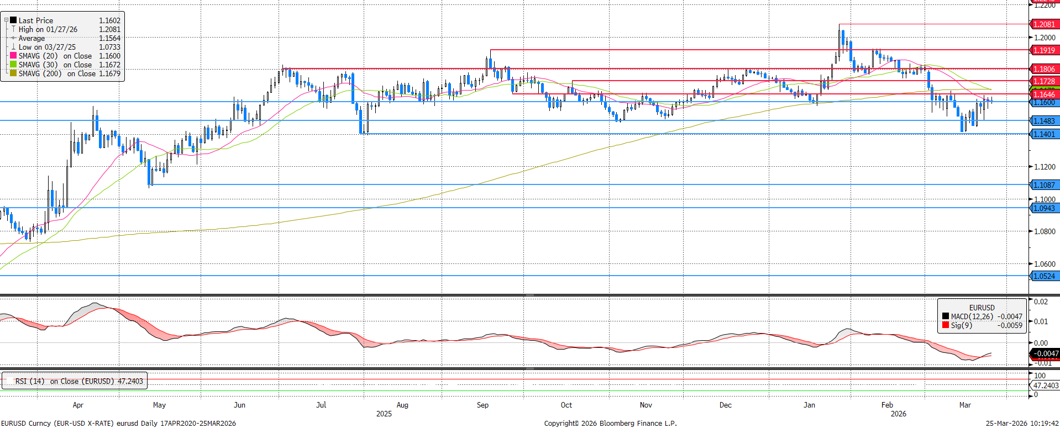Select the Low on 03/27/25 marker icon

[x=13, y=47]
